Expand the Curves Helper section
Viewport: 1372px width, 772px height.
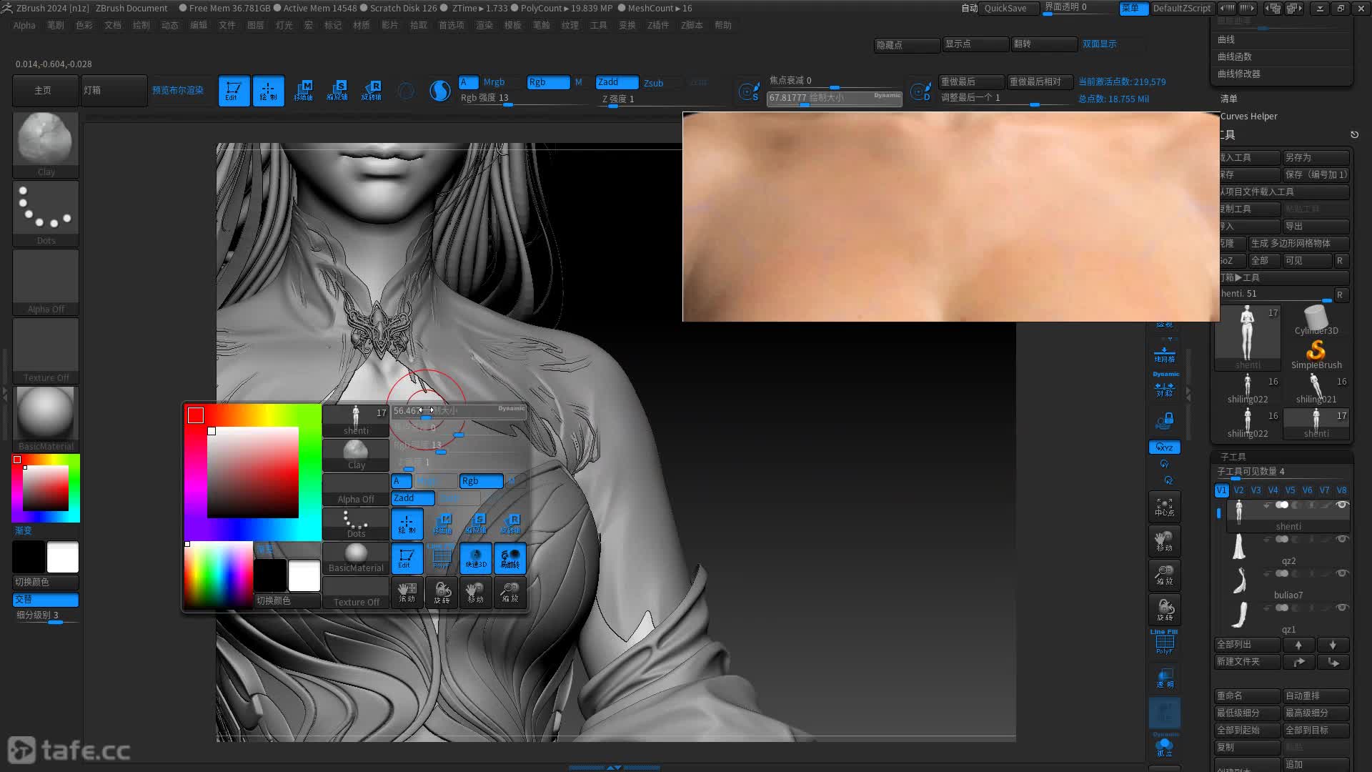[x=1249, y=117]
